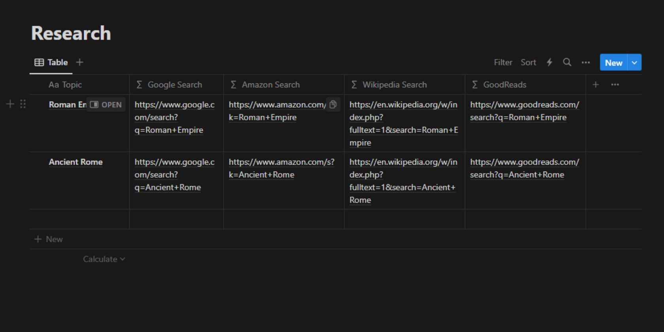Insert row using plus icon left of Roman Empire

coord(10,104)
